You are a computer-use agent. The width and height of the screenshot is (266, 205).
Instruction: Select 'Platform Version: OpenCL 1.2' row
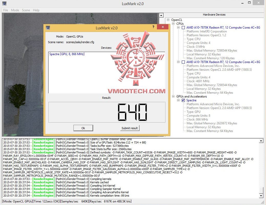(206, 35)
